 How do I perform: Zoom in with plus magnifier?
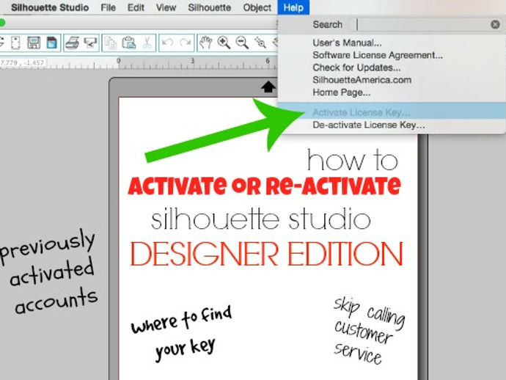[224, 43]
